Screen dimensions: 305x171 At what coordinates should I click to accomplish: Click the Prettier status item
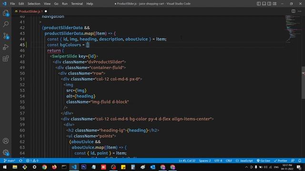click(x=281, y=161)
